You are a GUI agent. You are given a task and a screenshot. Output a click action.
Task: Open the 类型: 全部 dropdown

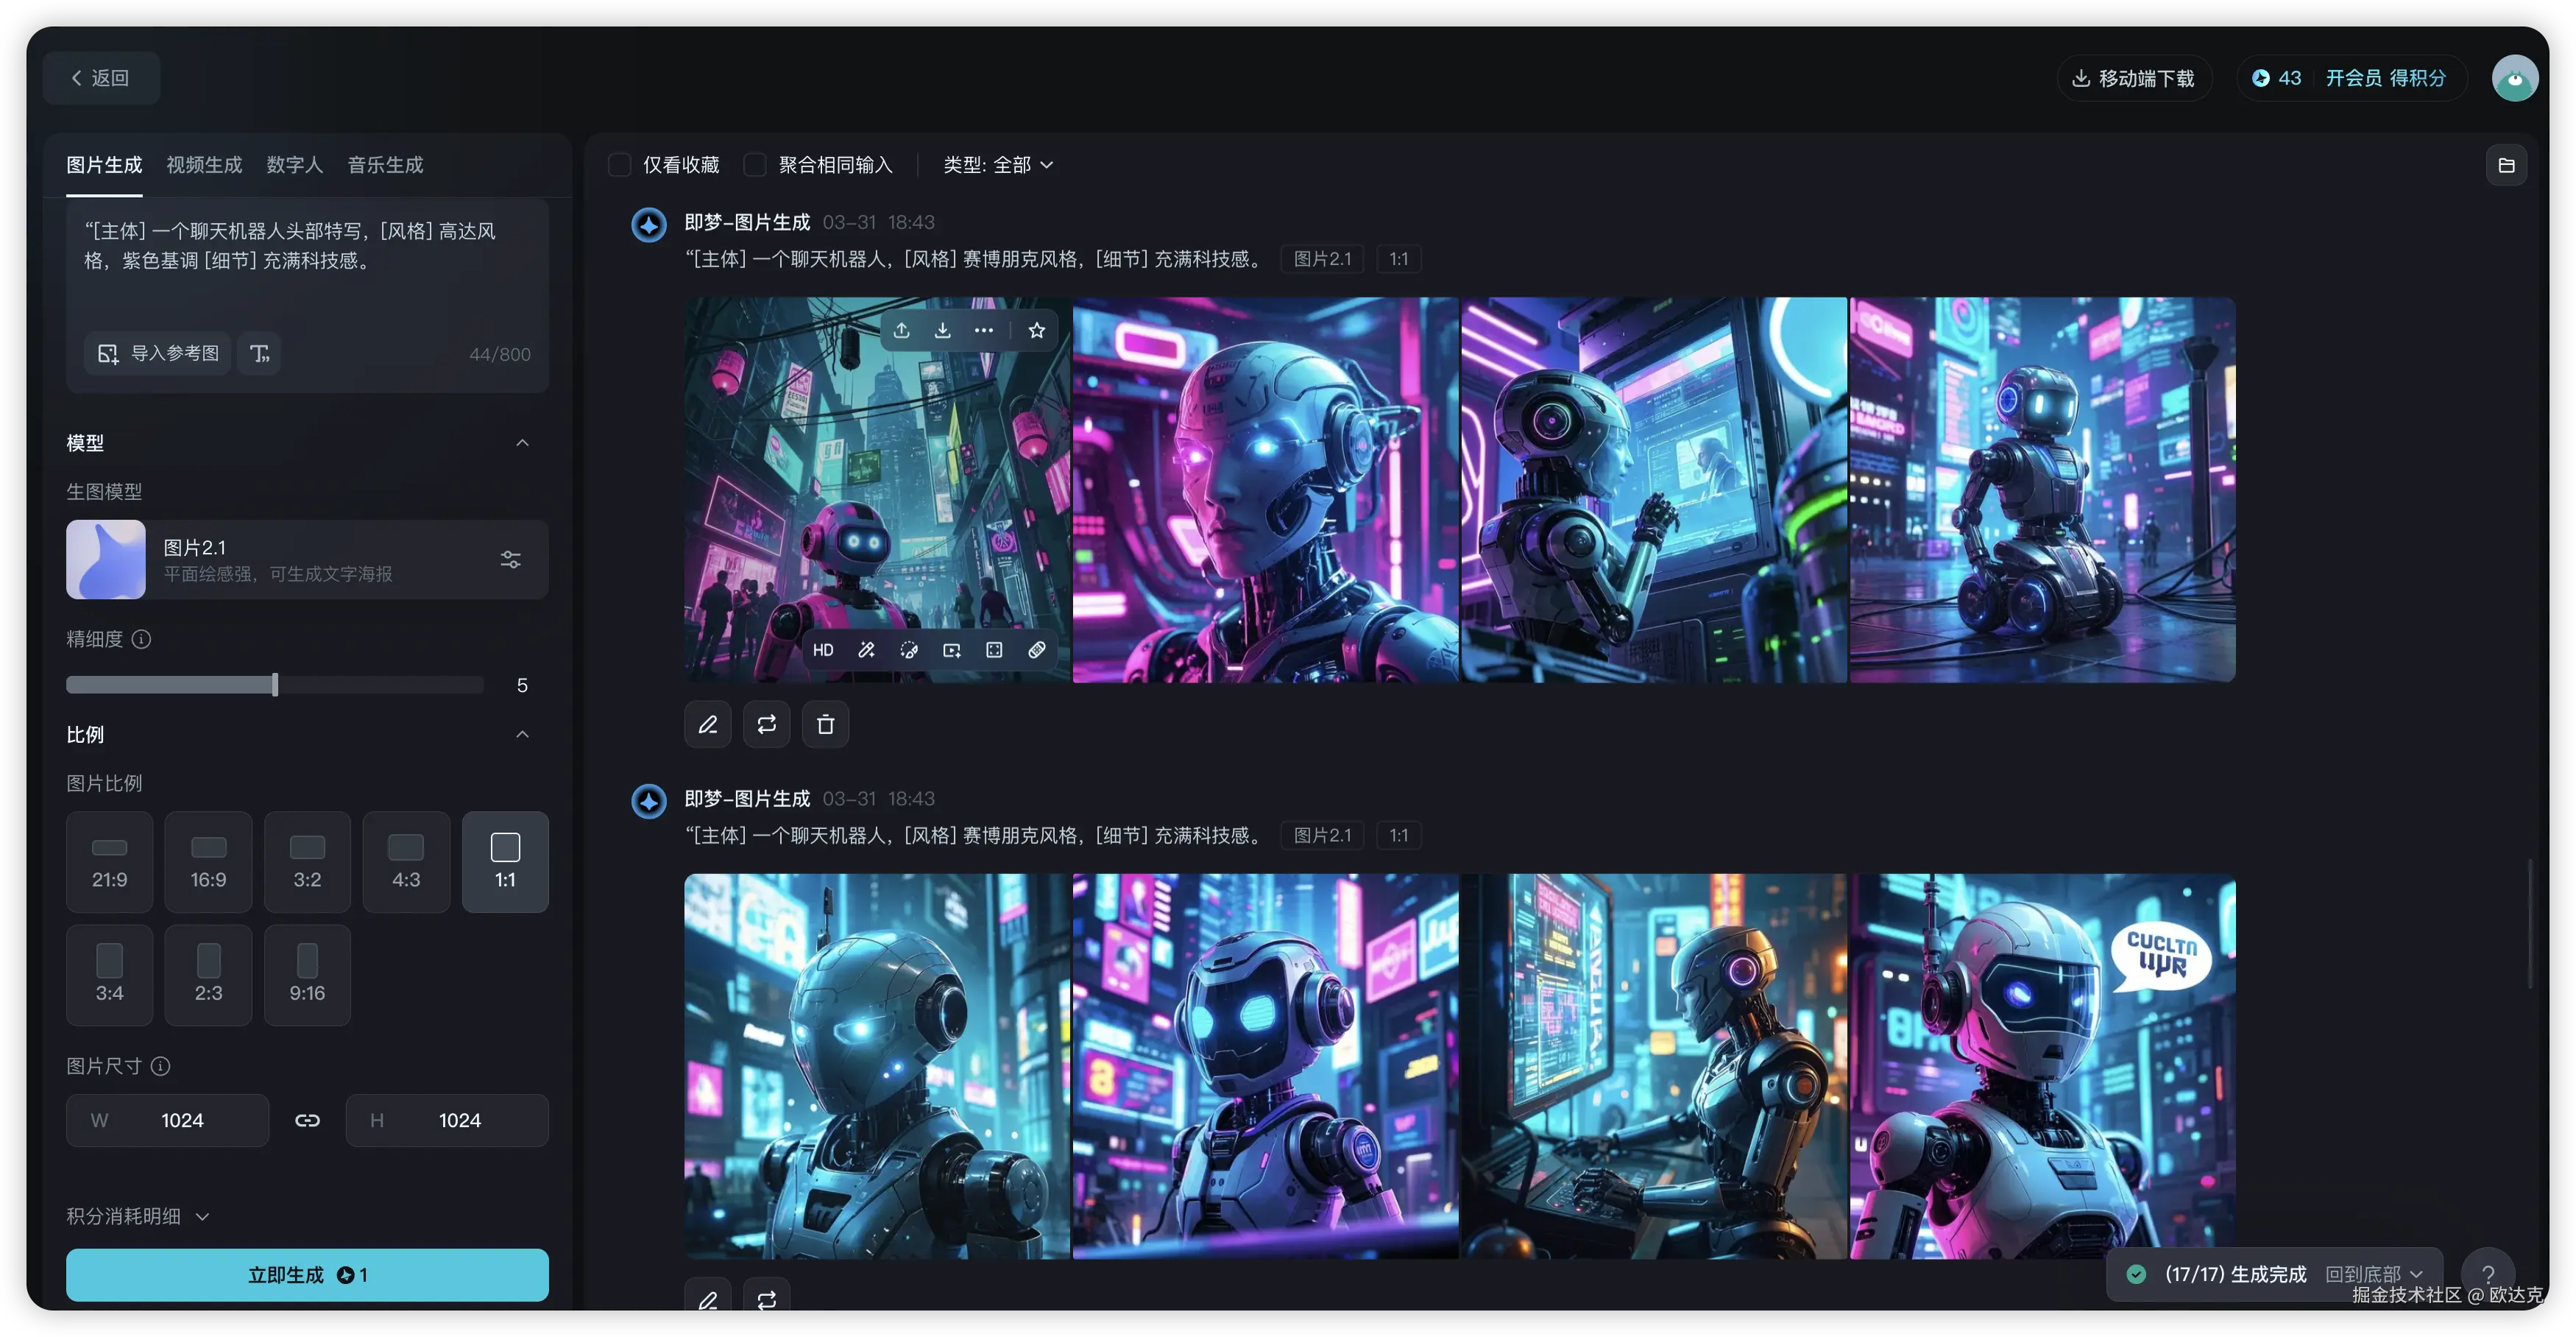coord(997,165)
